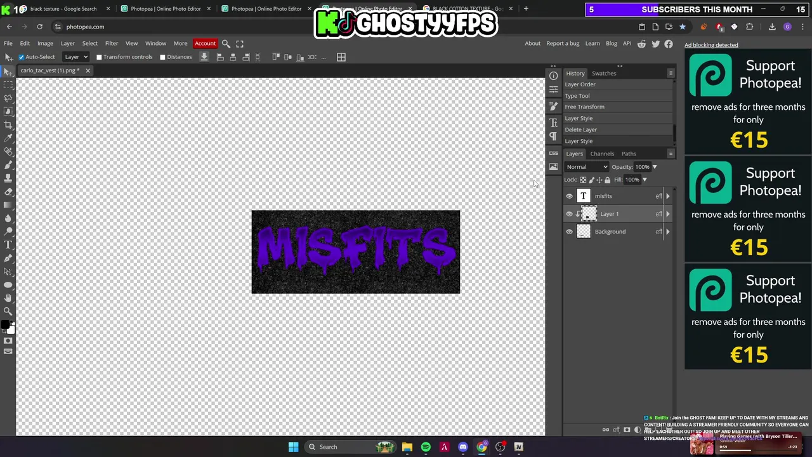This screenshot has height=457, width=812.
Task: Open the Fill slider arrow
Action: click(x=644, y=180)
